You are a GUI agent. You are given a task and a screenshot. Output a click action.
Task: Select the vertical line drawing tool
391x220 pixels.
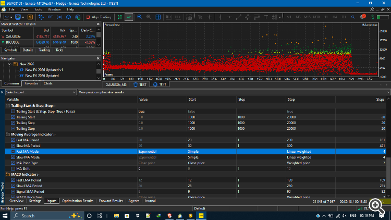pos(220,17)
